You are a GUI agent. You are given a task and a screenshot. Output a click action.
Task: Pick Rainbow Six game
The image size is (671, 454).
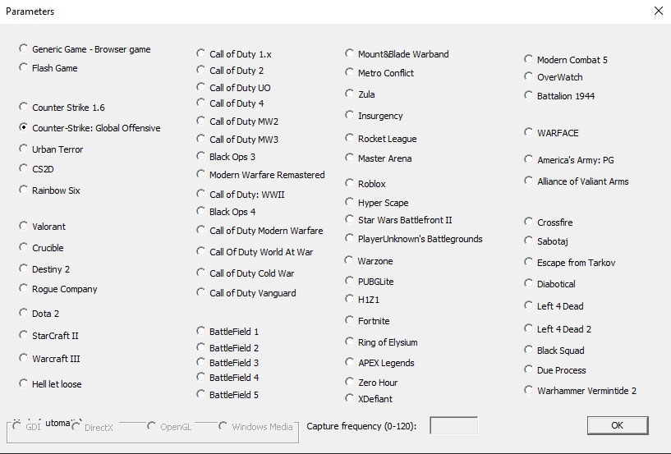[24, 190]
